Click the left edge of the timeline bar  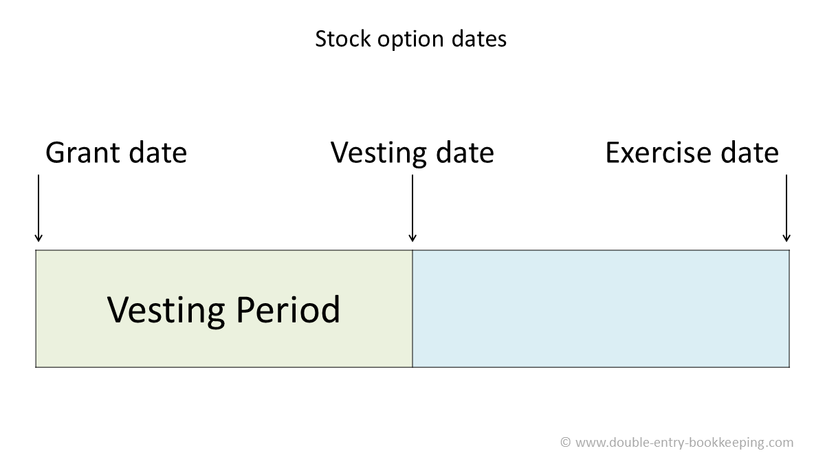[x=36, y=309]
